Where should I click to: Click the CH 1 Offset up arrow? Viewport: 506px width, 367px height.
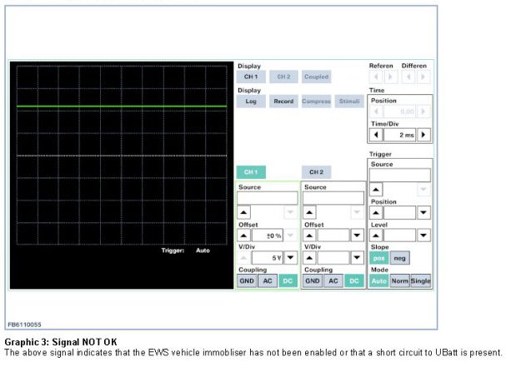pos(244,236)
